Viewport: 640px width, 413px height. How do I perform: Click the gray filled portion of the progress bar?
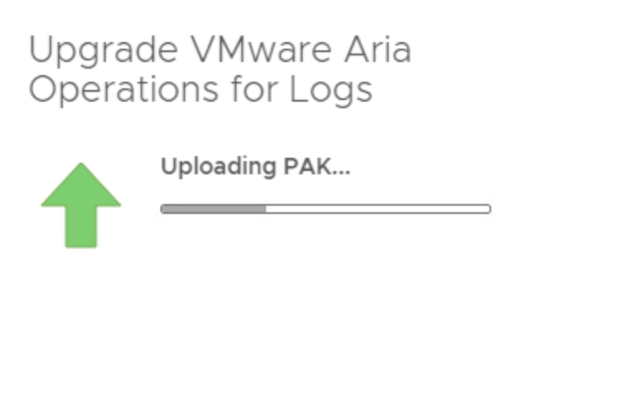click(x=213, y=209)
